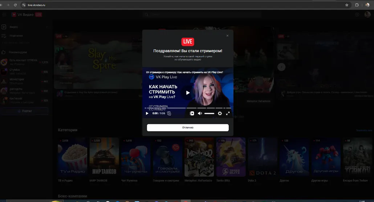
Task: Open the Tanks Blitz category card
Action: pyautogui.click(x=231, y=157)
